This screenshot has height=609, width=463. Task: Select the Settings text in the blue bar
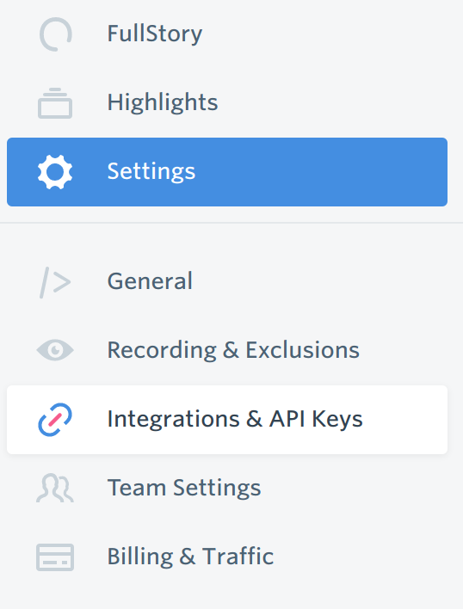coord(151,172)
